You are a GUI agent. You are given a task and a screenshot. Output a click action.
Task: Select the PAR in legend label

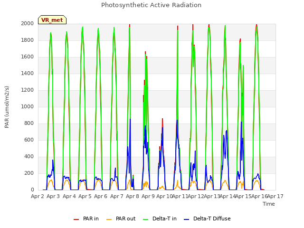[x=91, y=218]
